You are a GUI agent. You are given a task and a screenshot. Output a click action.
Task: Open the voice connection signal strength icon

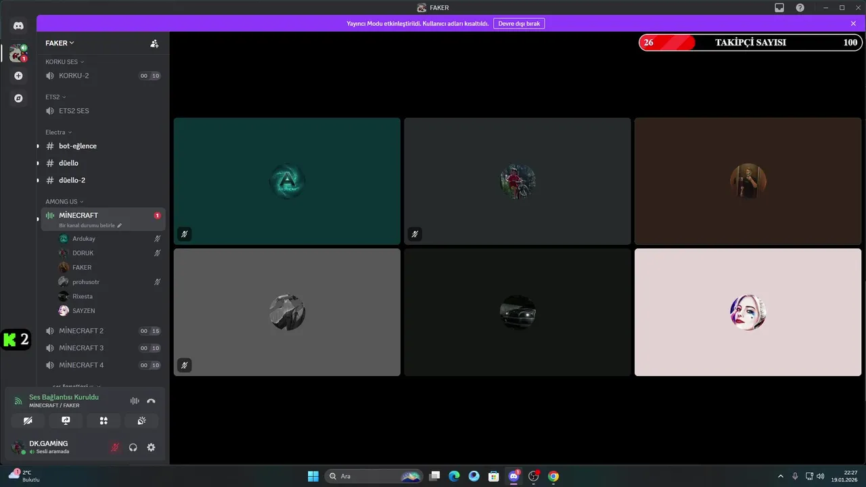18,401
